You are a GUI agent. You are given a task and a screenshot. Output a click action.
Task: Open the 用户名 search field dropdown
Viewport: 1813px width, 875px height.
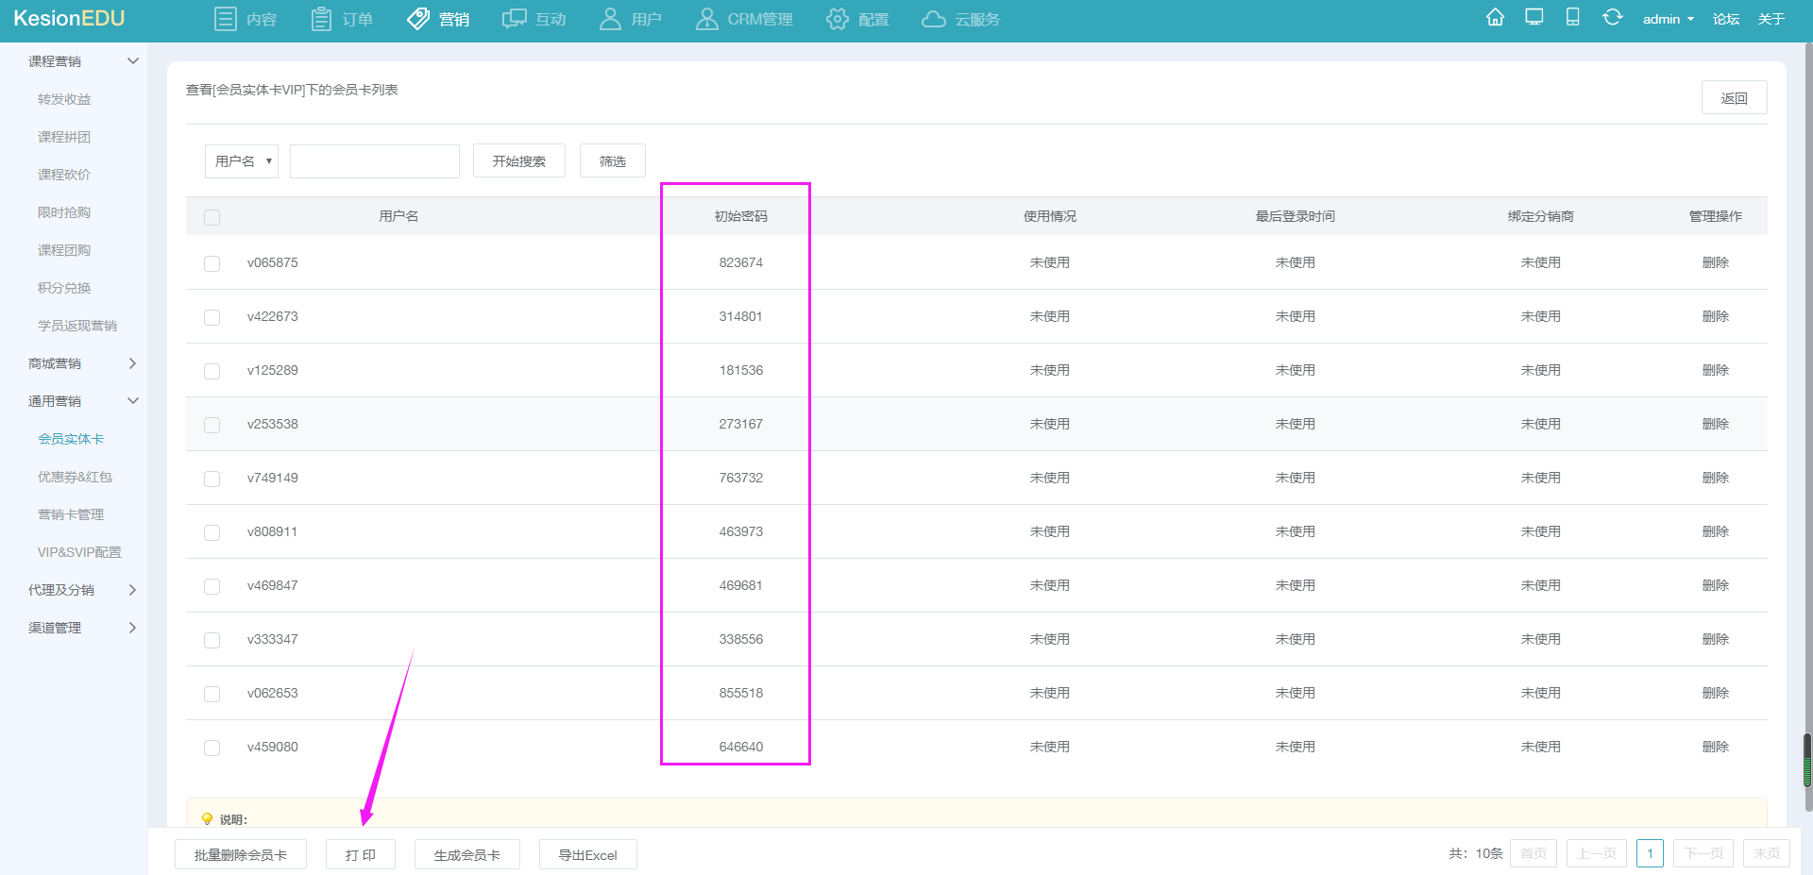242,161
